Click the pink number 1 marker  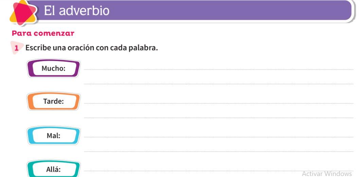pos(16,48)
